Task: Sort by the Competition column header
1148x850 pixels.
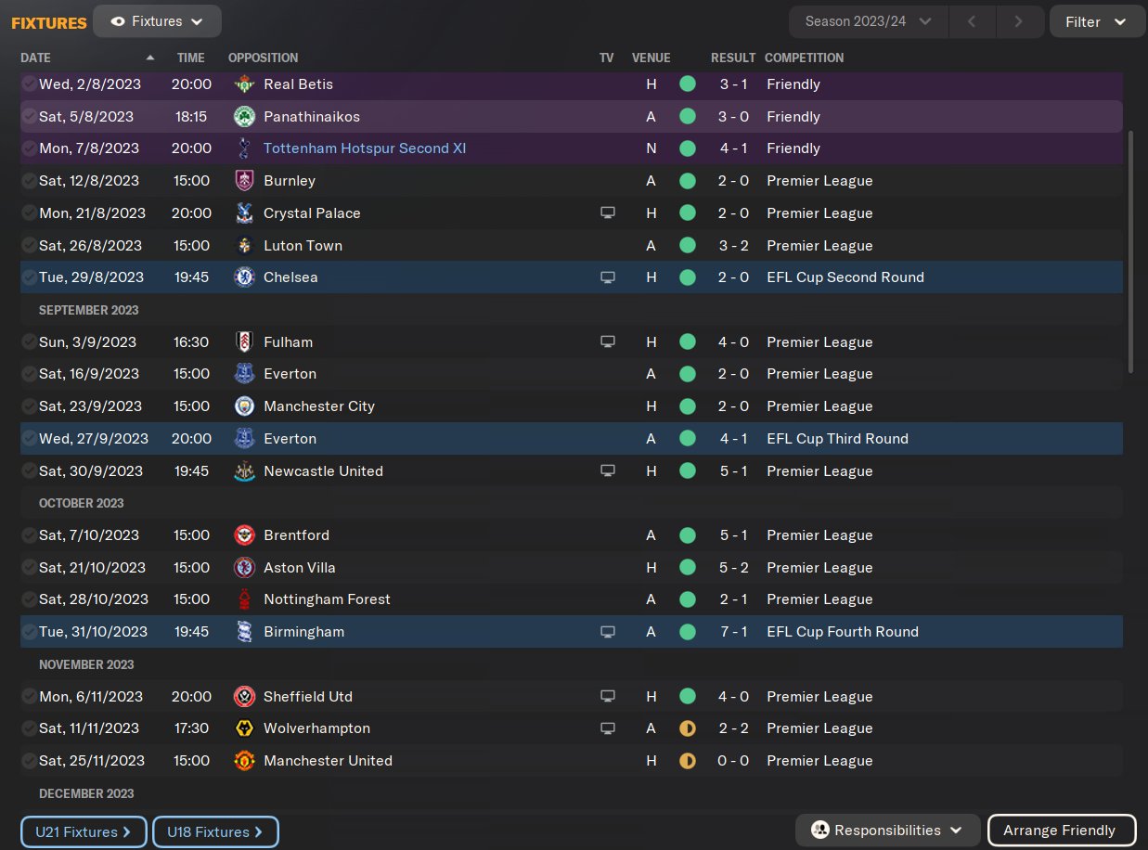Action: point(804,58)
